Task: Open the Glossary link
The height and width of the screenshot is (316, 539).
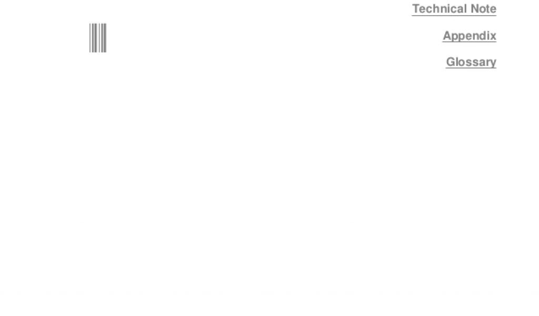Action: point(471,62)
